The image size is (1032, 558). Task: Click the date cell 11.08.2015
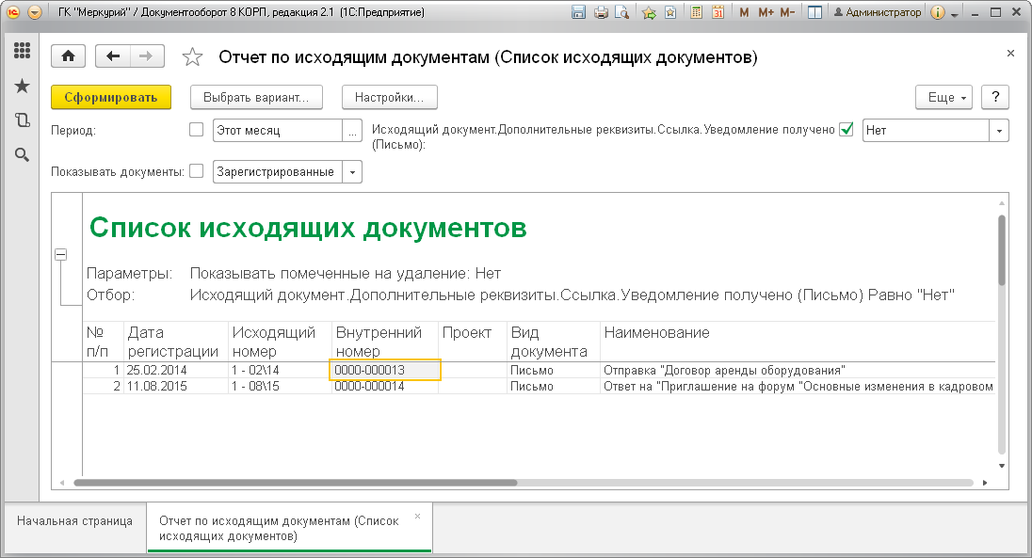click(176, 386)
